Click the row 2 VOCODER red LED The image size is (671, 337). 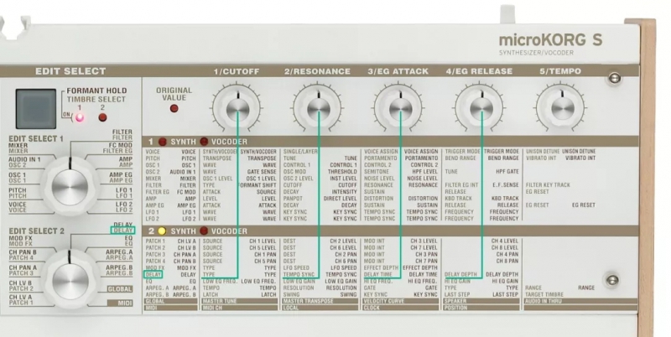tap(204, 231)
